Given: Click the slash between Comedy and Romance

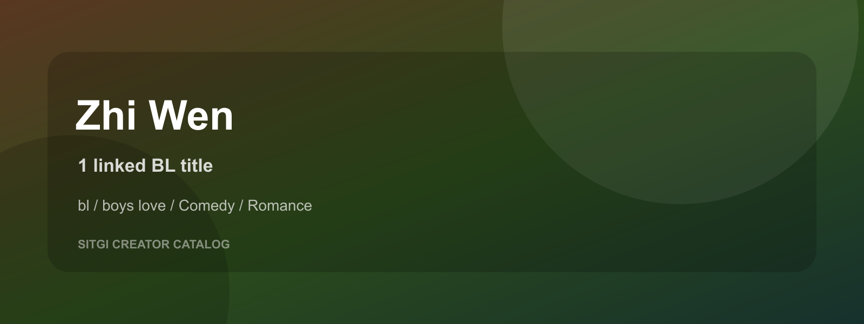Looking at the screenshot, I should (241, 206).
